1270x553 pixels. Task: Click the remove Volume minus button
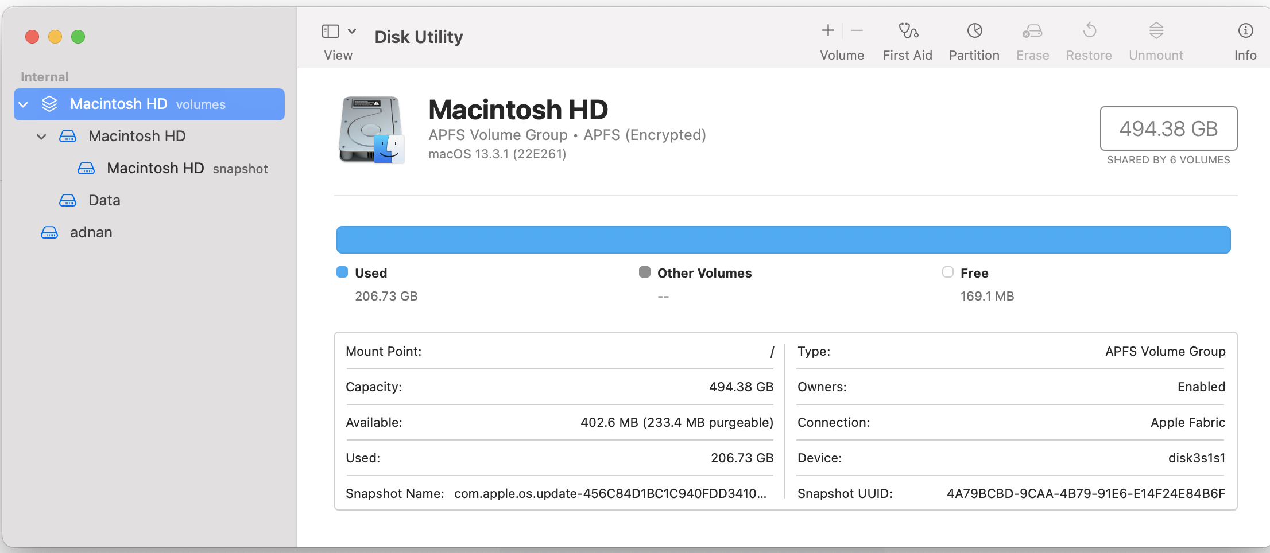click(857, 30)
